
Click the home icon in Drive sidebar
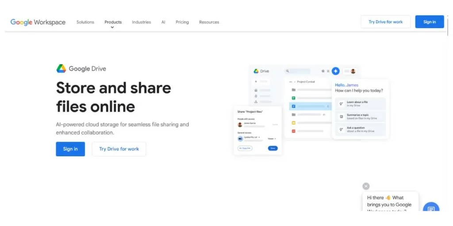pyautogui.click(x=256, y=90)
